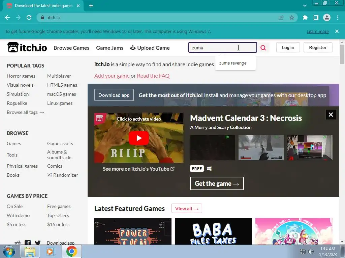
Task: Click the page scrollbar down arrow
Action: point(342,242)
